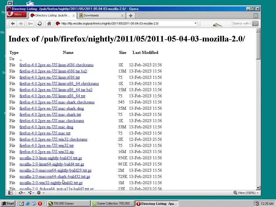Open mozilla-2.0-macosx64-shark-build32.txt.gz link
This screenshot has width=276, height=207.
[x=55, y=177]
